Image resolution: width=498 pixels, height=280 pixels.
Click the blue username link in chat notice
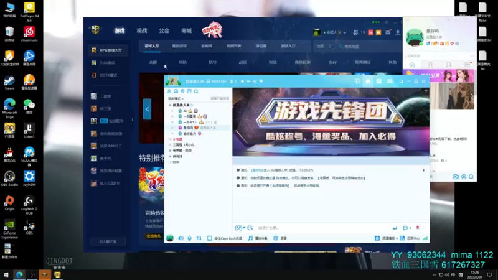coord(257,170)
